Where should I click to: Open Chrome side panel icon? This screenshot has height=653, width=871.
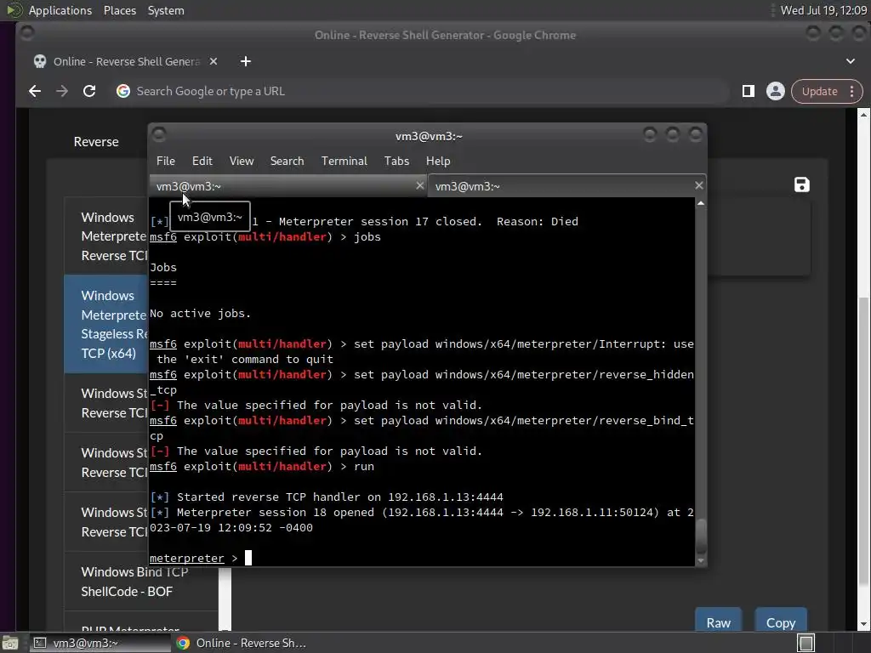point(749,91)
